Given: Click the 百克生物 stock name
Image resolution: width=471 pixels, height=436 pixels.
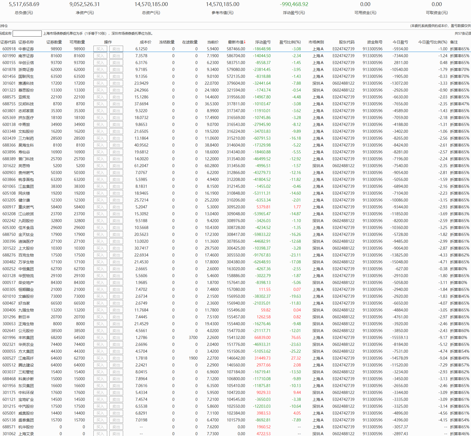Looking at the screenshot, I should [x=26, y=255].
